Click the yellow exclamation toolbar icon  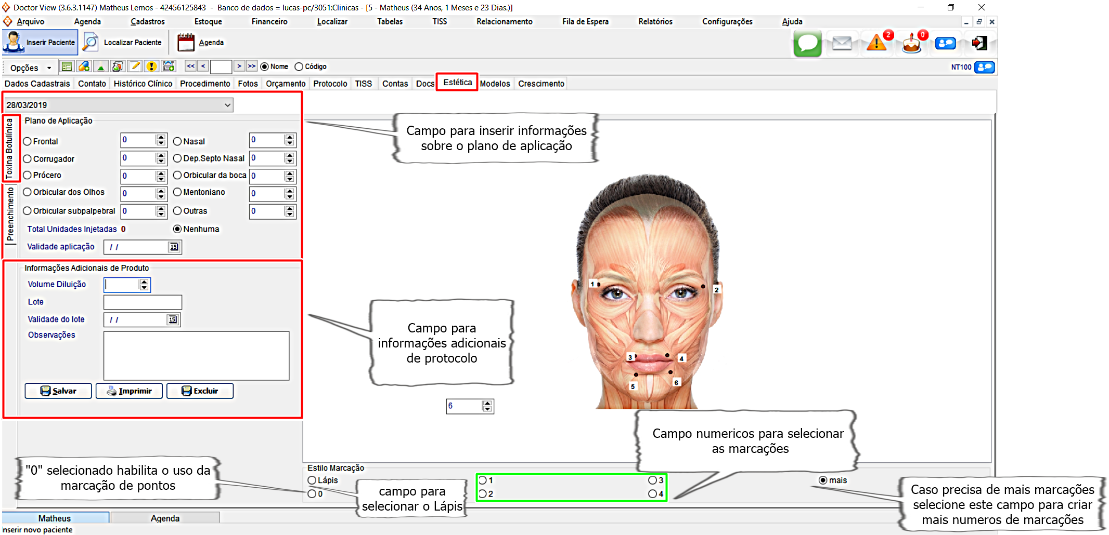pyautogui.click(x=151, y=66)
